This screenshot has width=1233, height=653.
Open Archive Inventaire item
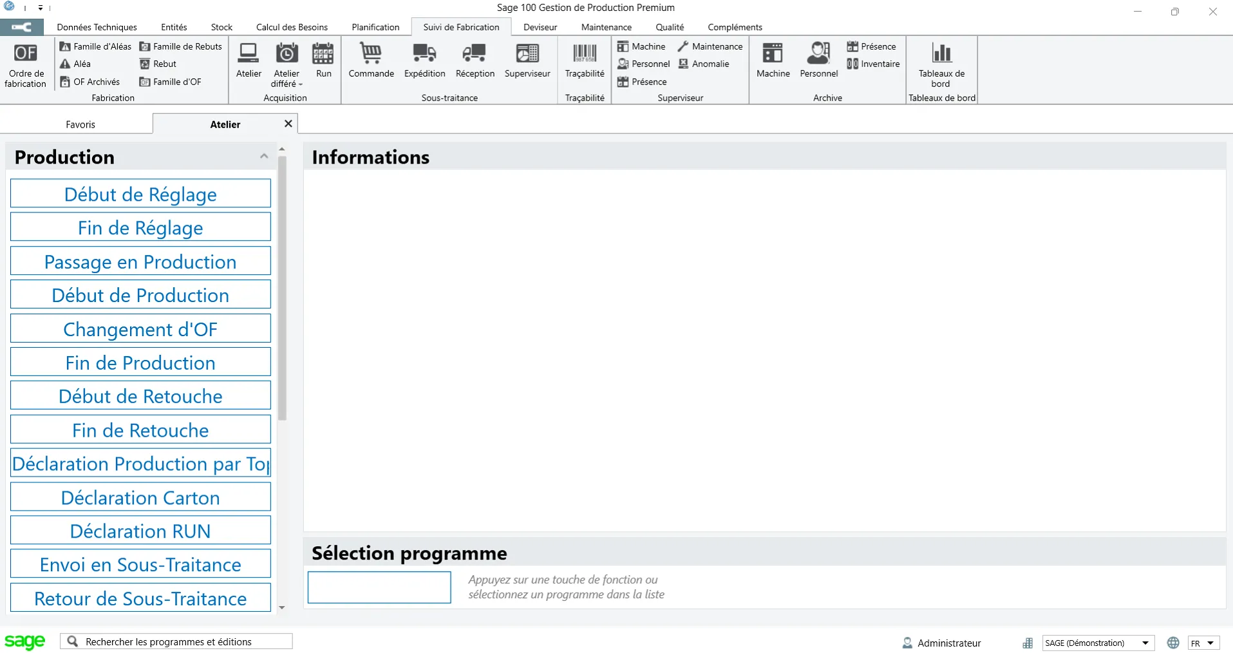coord(874,64)
